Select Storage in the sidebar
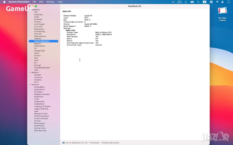 37,65
